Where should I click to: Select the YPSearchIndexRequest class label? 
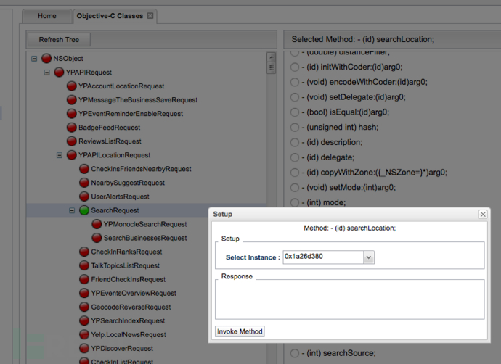tap(128, 320)
